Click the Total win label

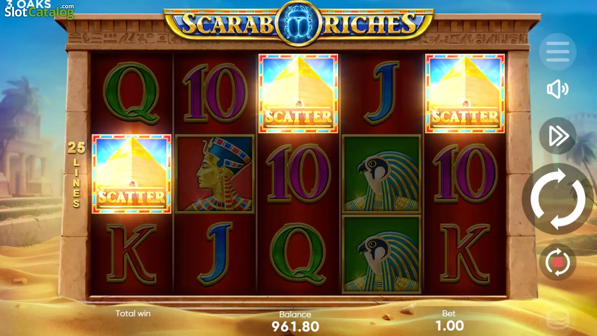[x=133, y=313]
